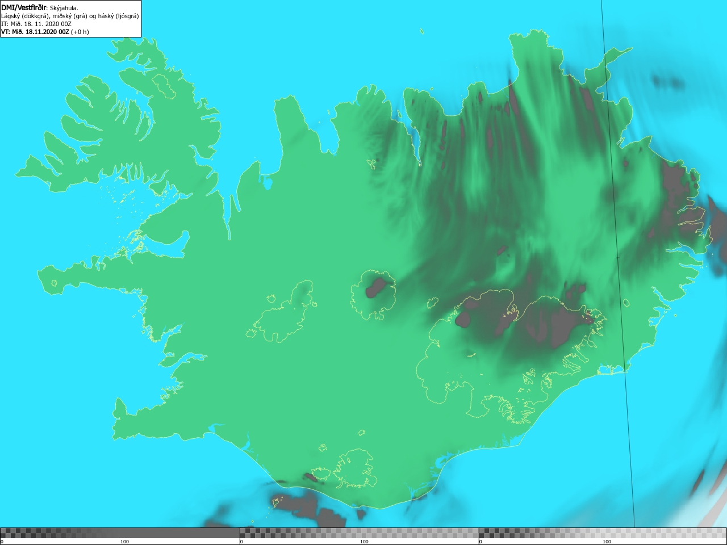Image resolution: width=727 pixels, height=545 pixels.
Task: Click the medium gray mid-cloud color scale bar
Action: point(359,533)
